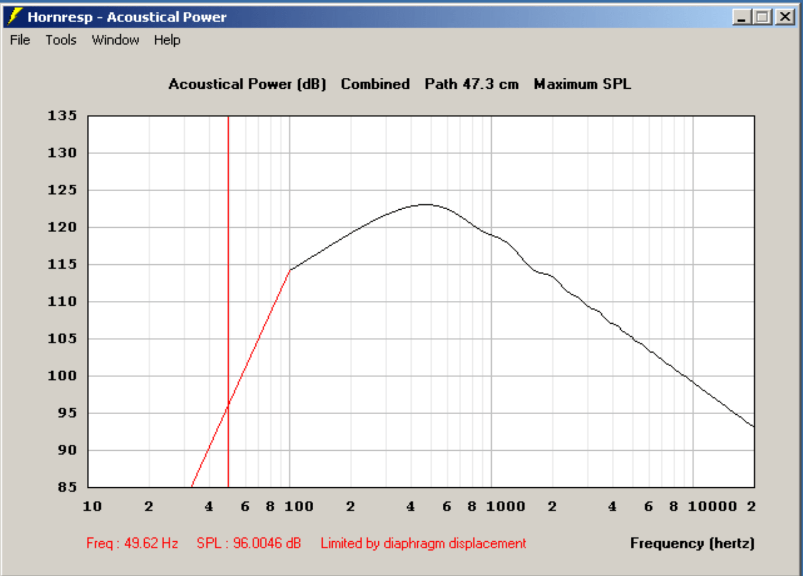Click the Hornresp lightning bolt title icon
803x576 pixels.
click(x=15, y=17)
